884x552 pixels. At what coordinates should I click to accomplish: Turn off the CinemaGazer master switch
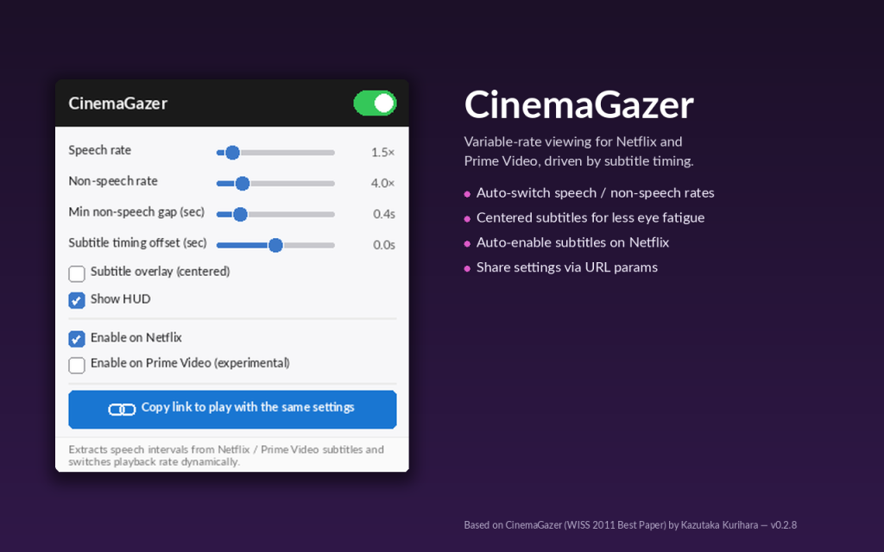(375, 103)
